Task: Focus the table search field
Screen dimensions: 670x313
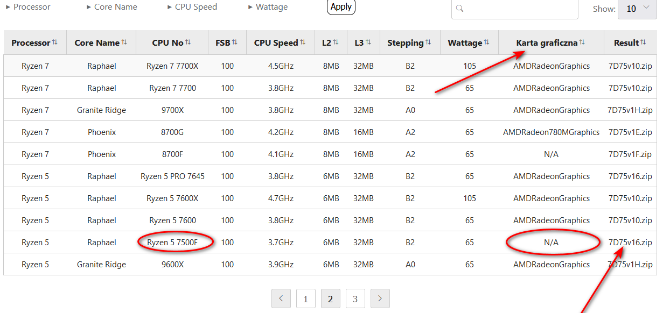Action: tap(514, 9)
